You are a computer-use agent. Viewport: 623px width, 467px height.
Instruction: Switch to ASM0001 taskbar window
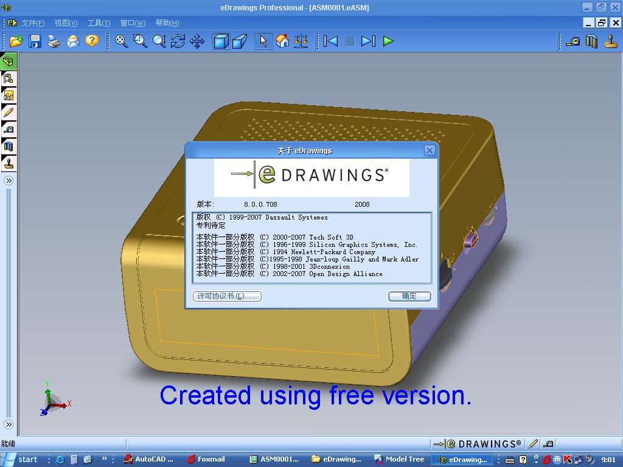[x=274, y=460]
